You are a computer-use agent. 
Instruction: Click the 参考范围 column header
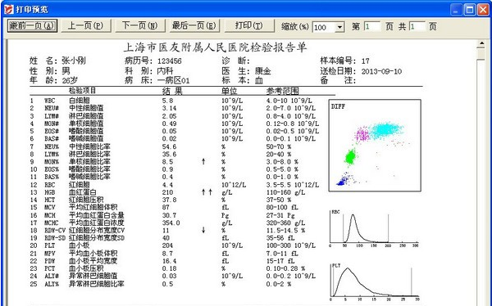[x=282, y=91]
